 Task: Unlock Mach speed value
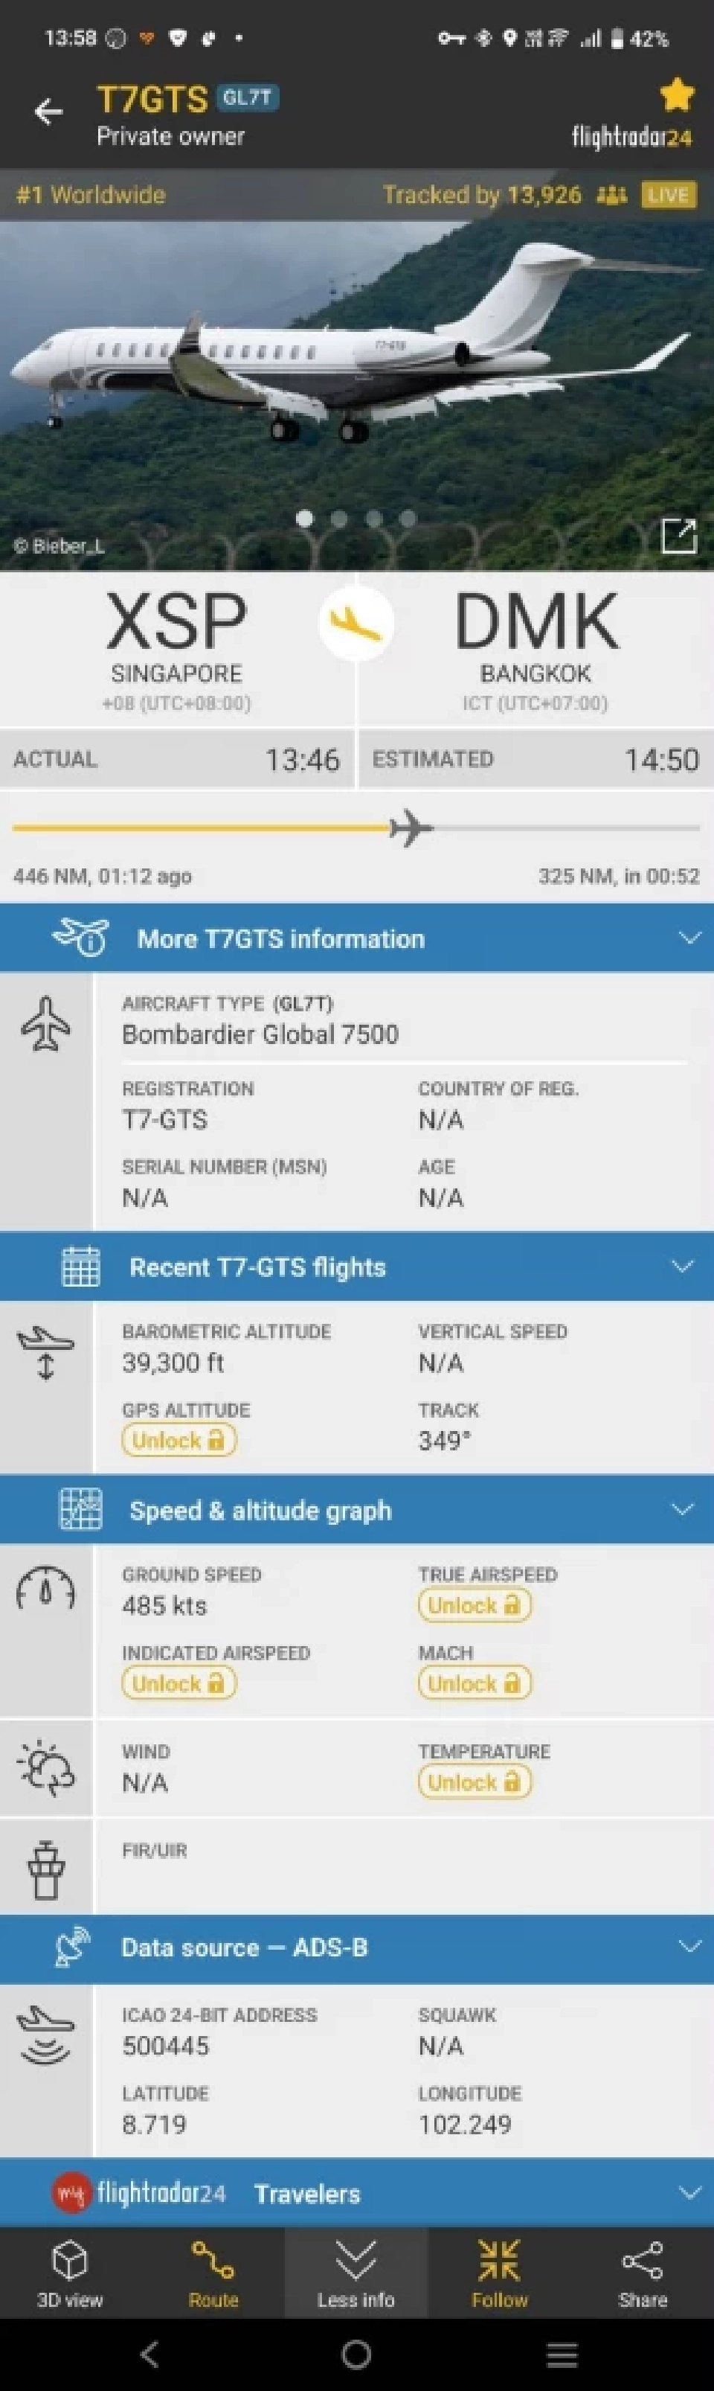coord(475,1683)
